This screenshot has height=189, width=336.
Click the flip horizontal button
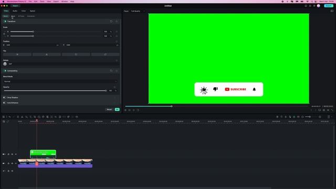click(x=17, y=55)
